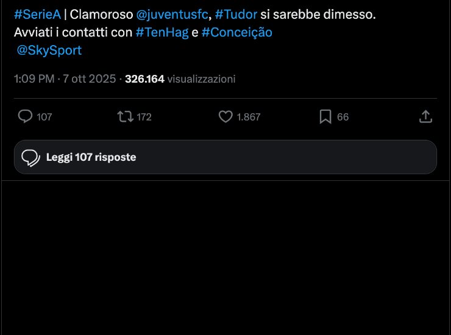The height and width of the screenshot is (335, 451).
Task: Bookmark this tweet using the bookmark icon
Action: click(x=325, y=116)
